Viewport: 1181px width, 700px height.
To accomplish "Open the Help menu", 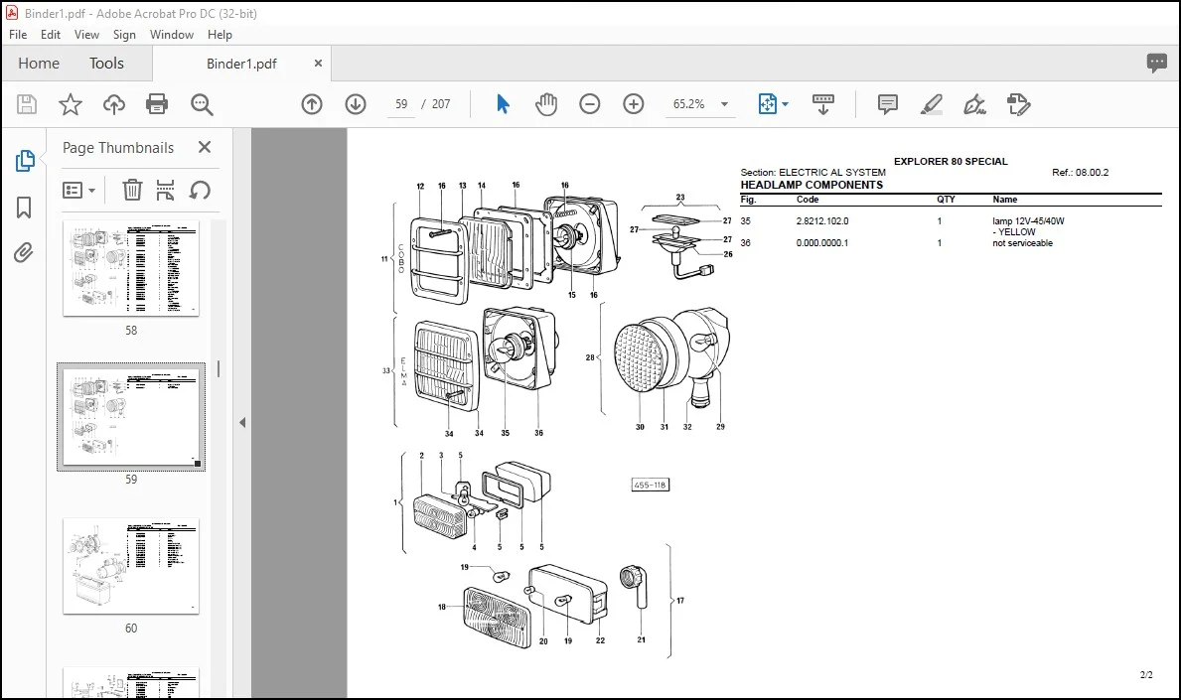I will coord(220,35).
